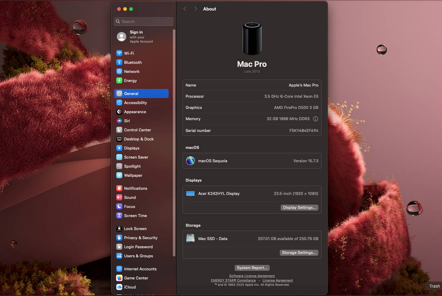Viewport: 442px width, 296px height.
Task: Expand the macOS Sequoia version row
Action: 252,161
